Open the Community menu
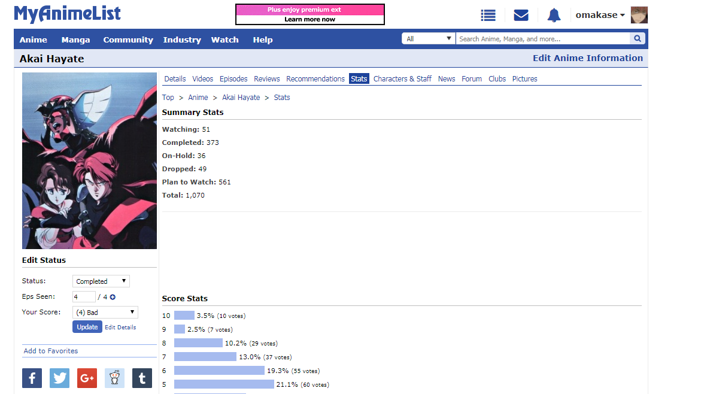The image size is (704, 394). [128, 40]
